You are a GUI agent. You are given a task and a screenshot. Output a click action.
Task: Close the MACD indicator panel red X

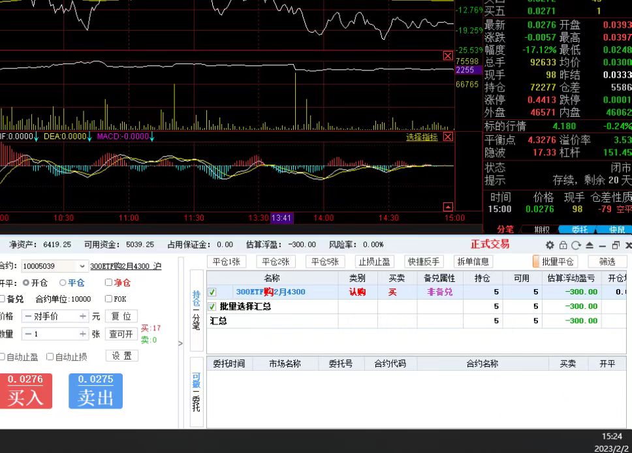(x=448, y=136)
